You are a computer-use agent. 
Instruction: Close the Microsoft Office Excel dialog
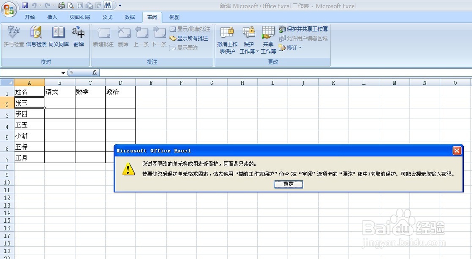[x=457, y=150]
